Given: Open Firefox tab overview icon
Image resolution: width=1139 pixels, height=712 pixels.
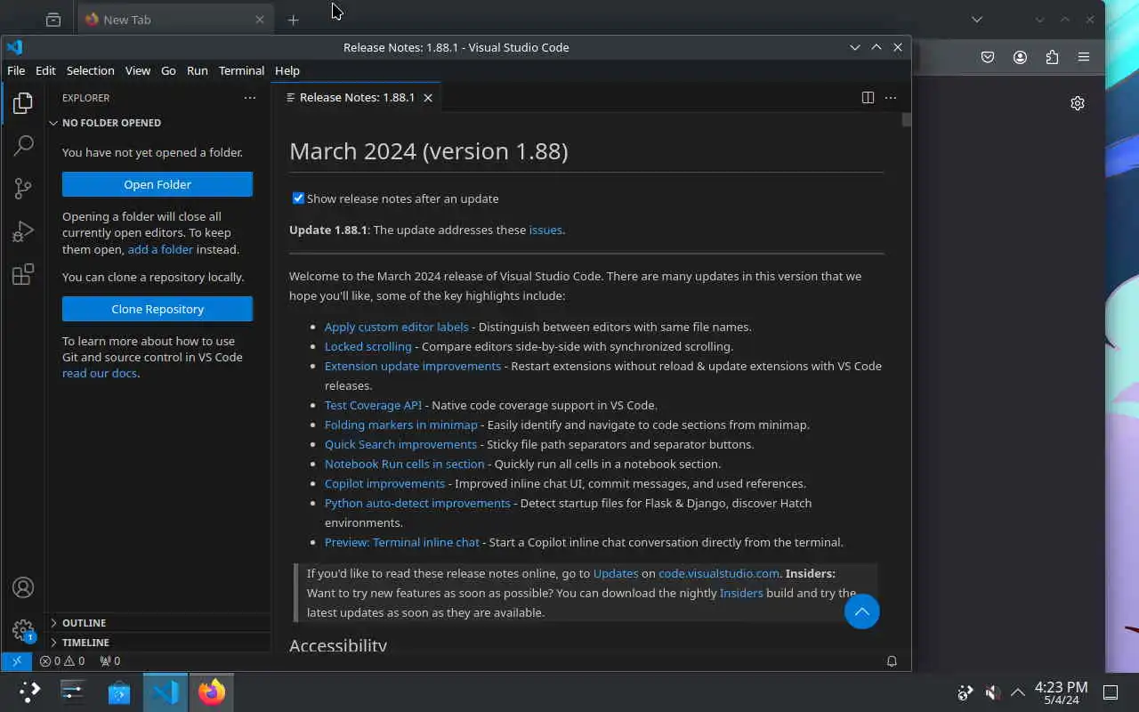Looking at the screenshot, I should [53, 20].
